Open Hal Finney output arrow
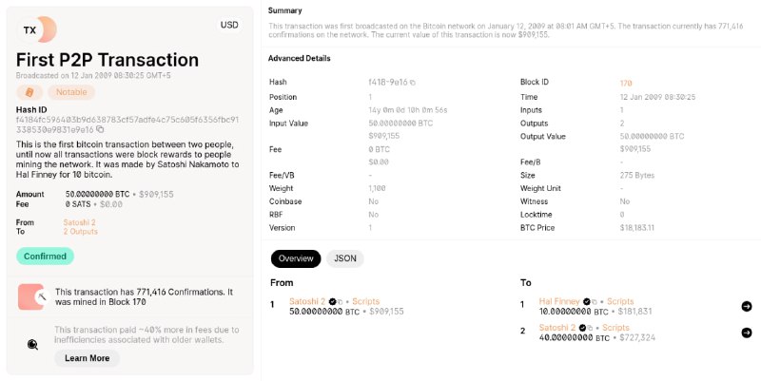Viewport: 761px width, 381px height. tap(747, 306)
